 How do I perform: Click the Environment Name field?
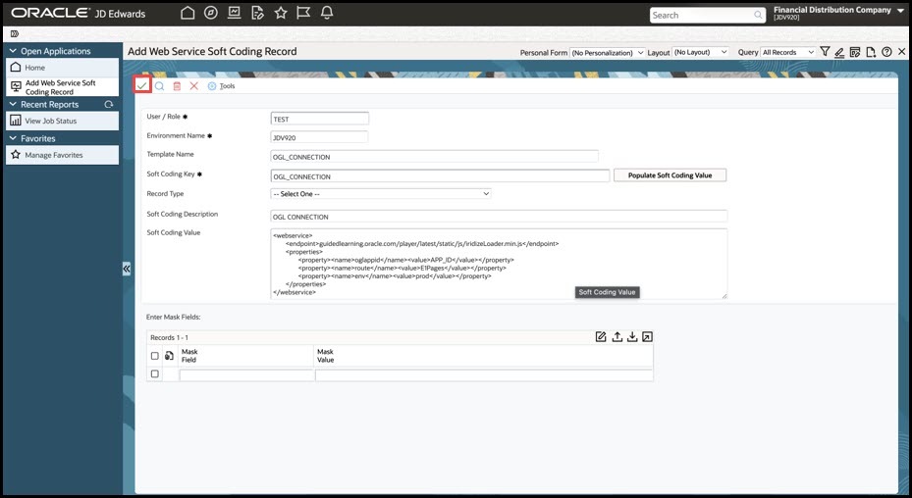(320, 137)
